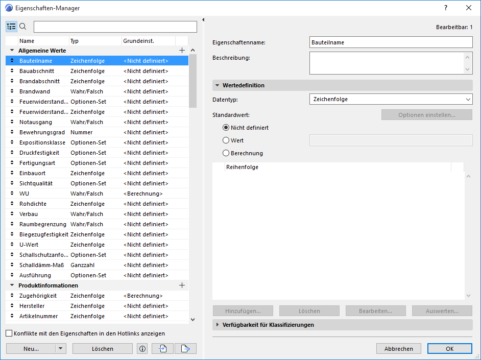Select Expositionsklasse property row
Viewport: 481px width, 360px height.
click(x=97, y=142)
